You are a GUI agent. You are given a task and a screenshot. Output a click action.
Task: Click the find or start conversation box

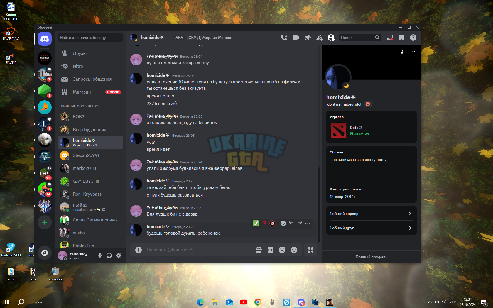[x=90, y=38]
